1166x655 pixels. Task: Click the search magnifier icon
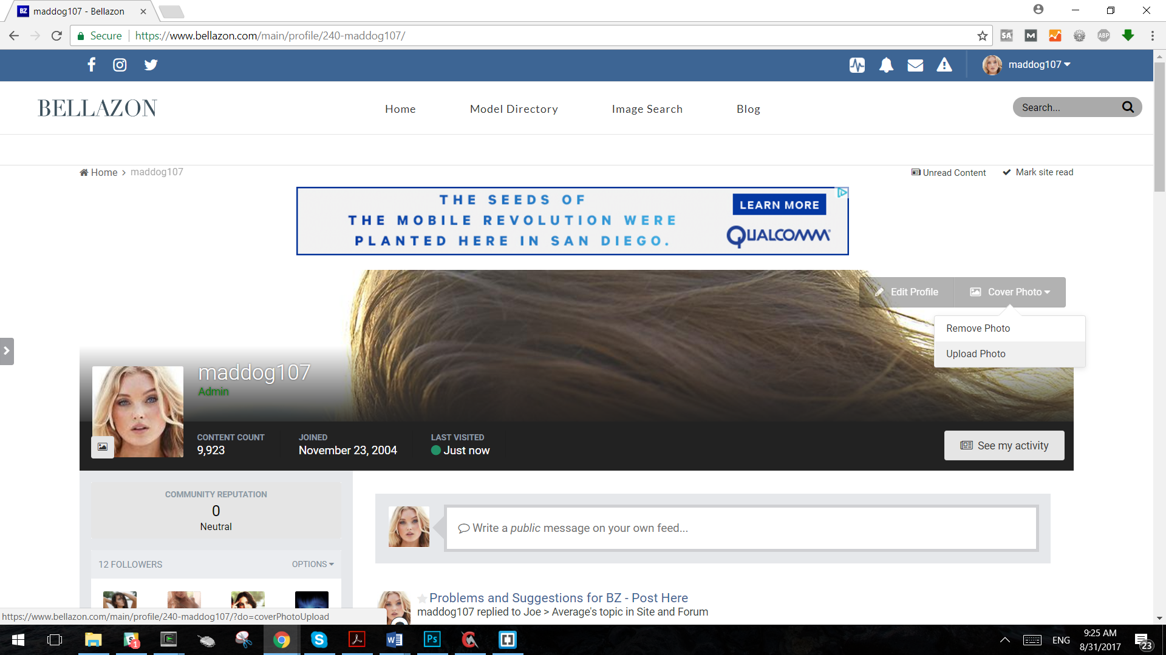[x=1128, y=107]
